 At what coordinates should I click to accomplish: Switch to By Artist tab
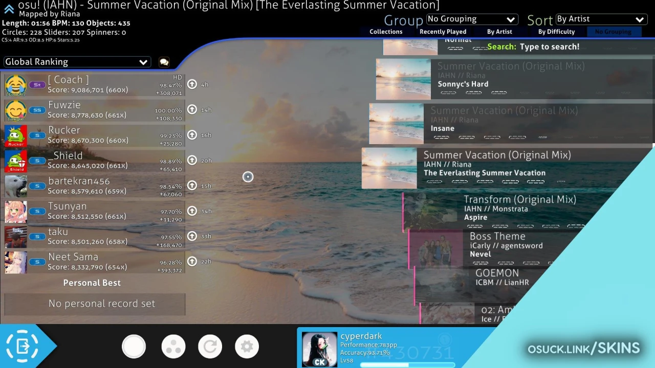[499, 32]
